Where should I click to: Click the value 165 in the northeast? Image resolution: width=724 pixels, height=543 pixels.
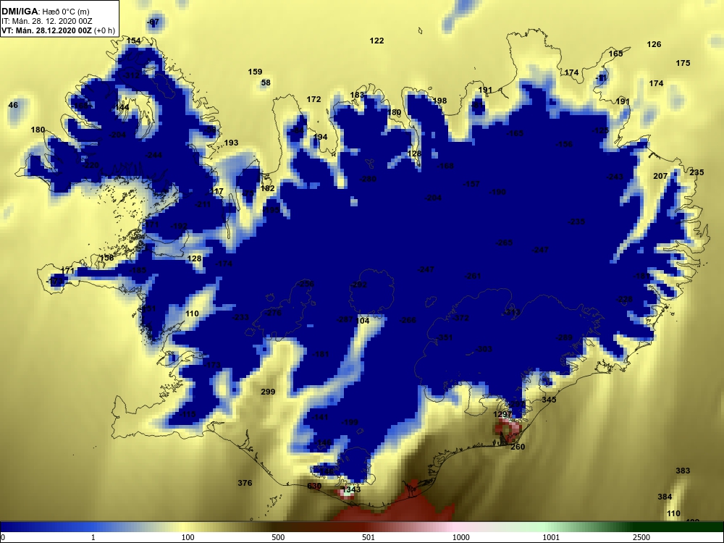615,54
